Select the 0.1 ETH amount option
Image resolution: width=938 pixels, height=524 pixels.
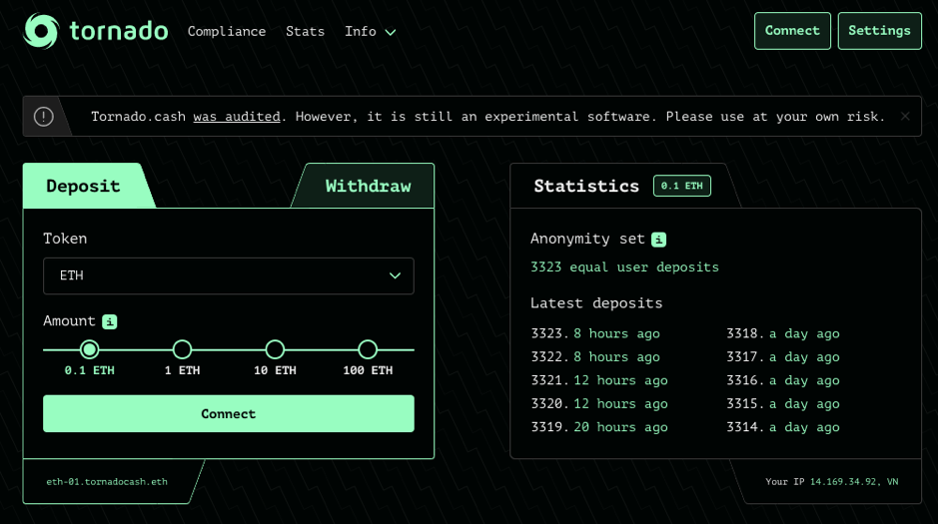[x=89, y=349]
